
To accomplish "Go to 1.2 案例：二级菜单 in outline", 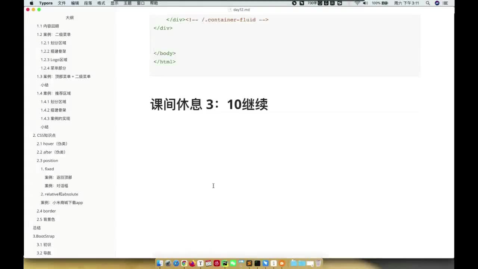I will point(54,34).
